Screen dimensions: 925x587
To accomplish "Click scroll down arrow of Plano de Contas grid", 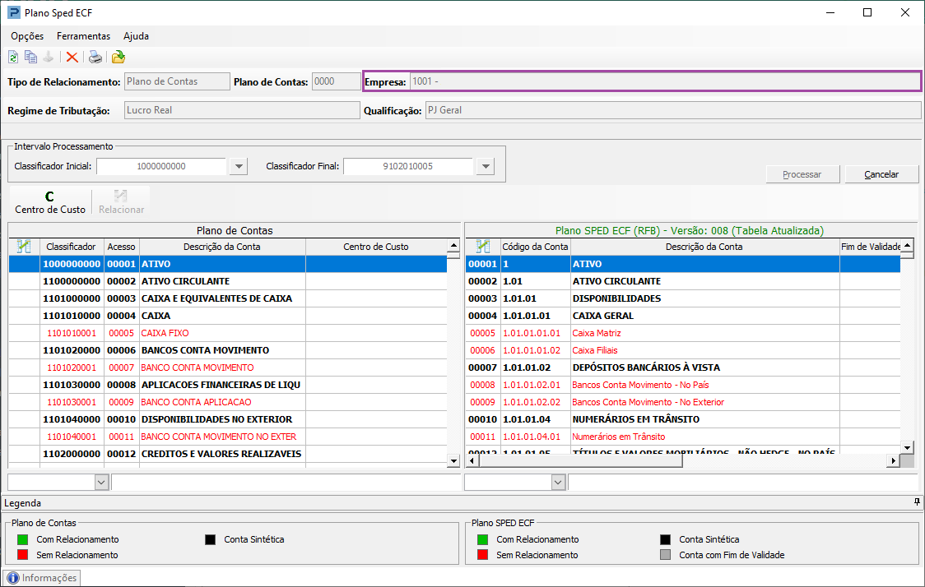I will (453, 461).
